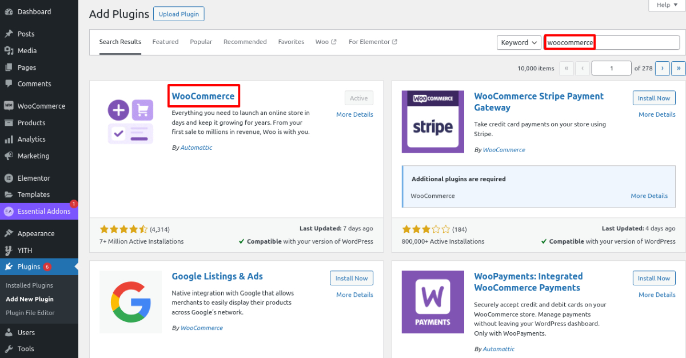Click the Media sidebar icon

click(9, 50)
